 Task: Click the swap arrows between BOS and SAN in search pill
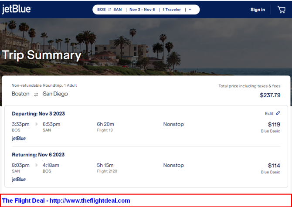[x=109, y=10]
